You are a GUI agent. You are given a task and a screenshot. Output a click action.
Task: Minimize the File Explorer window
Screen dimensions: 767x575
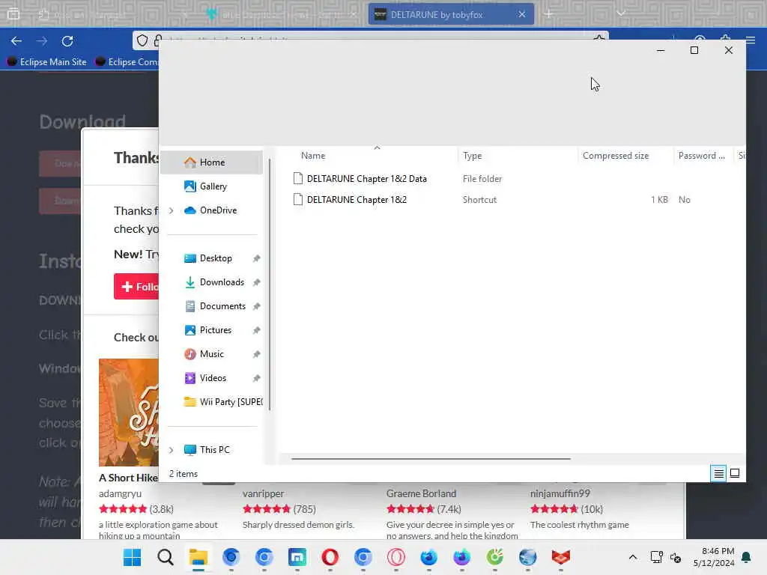click(661, 50)
